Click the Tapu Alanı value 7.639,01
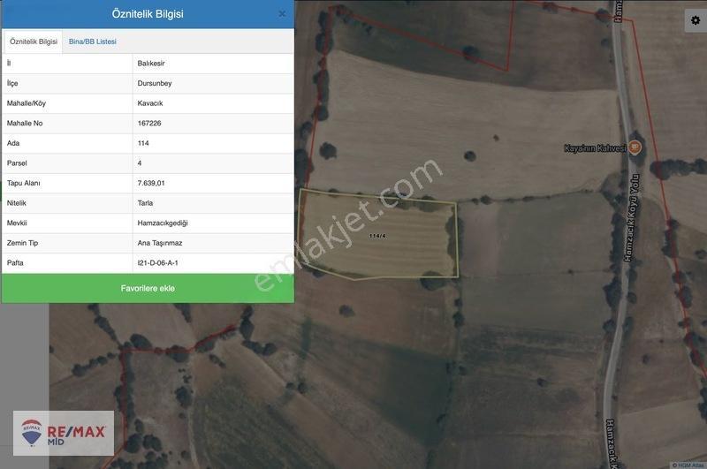Image resolution: width=707 pixels, height=469 pixels. [151, 183]
